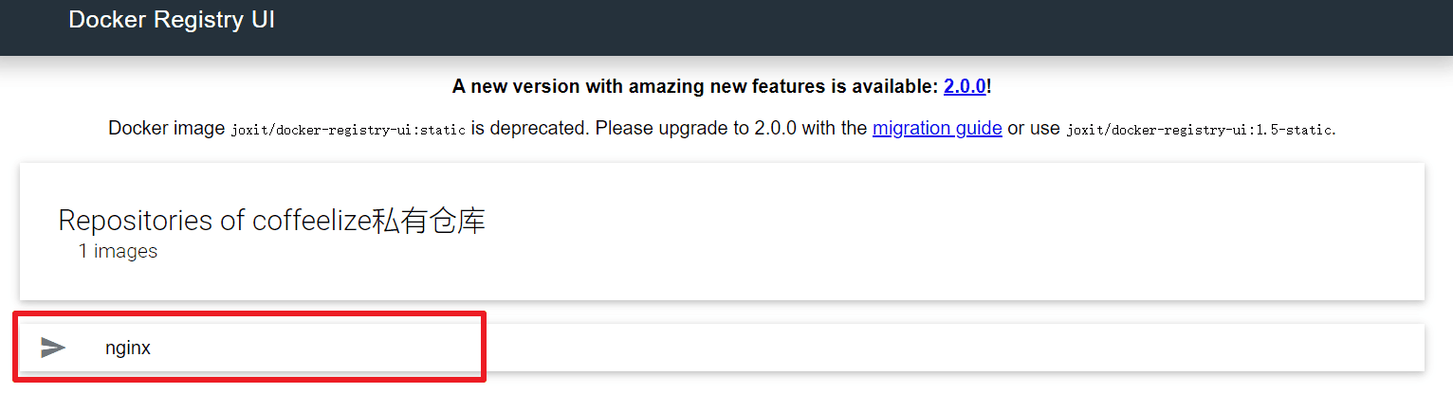Click the joxit/docker-registry-ui:1.5-static code text
This screenshot has width=1453, height=411.
coord(1200,130)
